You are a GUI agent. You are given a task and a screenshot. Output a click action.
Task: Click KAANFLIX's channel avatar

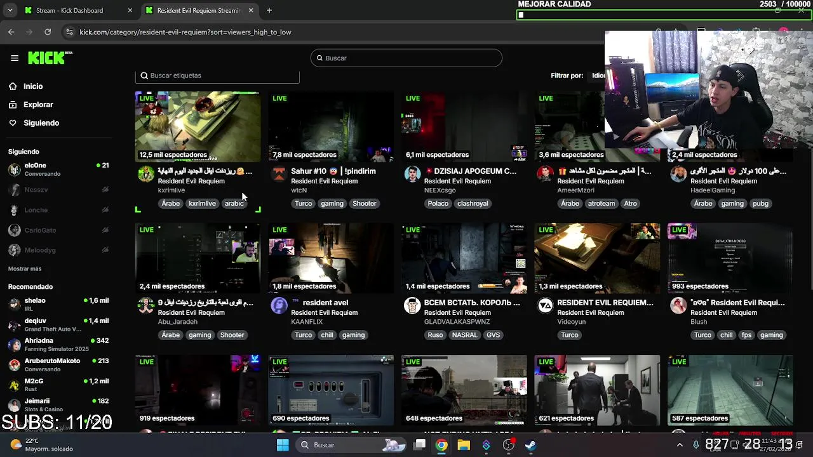279,305
